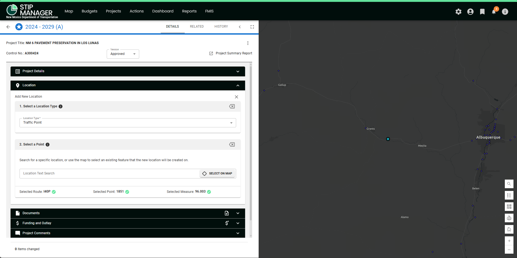The height and width of the screenshot is (258, 517).
Task: Expand the Project Comments section
Action: click(x=128, y=233)
